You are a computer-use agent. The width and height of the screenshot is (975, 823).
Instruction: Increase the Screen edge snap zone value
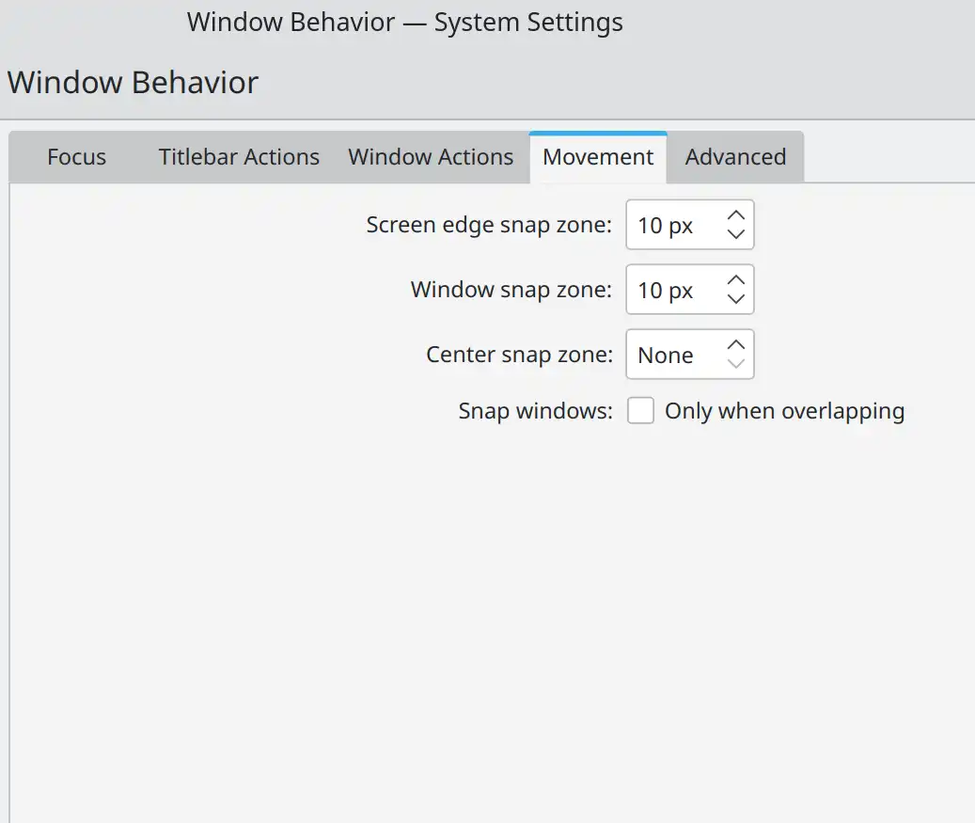pos(736,215)
